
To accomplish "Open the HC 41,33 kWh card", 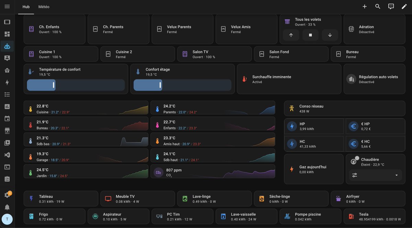I will coord(314,144).
